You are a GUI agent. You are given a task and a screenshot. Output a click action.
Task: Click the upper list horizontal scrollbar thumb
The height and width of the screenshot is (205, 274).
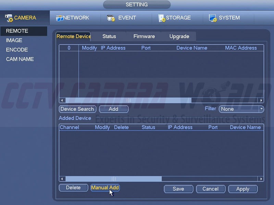click(128, 100)
